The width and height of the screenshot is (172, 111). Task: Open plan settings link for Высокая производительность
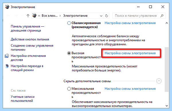pyautogui.click(x=130, y=53)
